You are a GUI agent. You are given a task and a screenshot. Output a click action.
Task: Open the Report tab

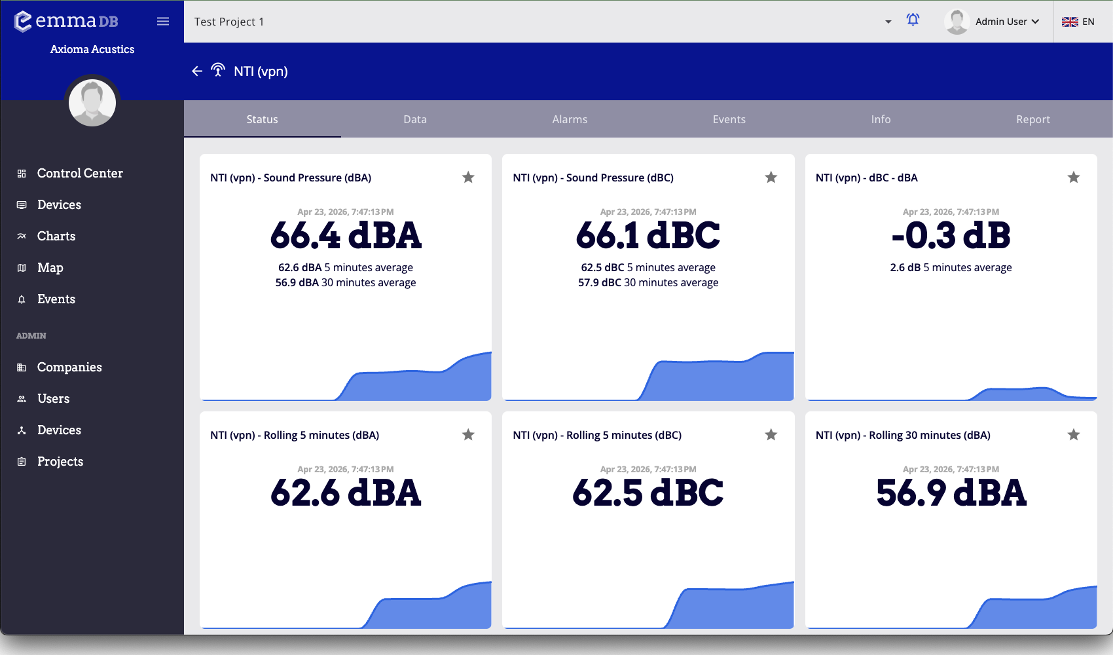pos(1033,119)
